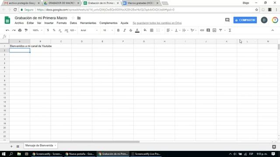Click the filter icon
The height and width of the screenshot is (157, 280).
220,30
